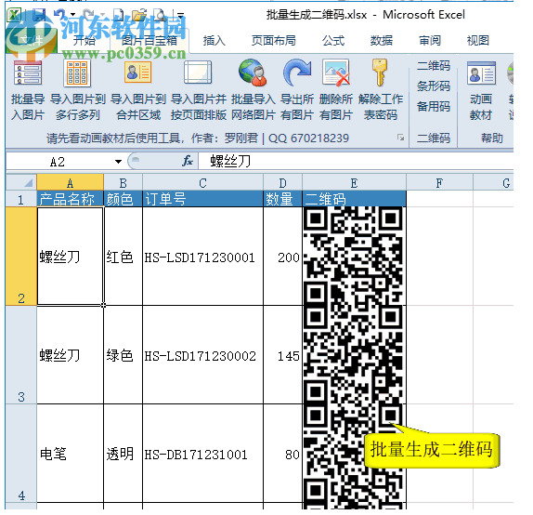Image resolution: width=533 pixels, height=515 pixels.
Task: Select row 3 header
Action: click(x=21, y=355)
